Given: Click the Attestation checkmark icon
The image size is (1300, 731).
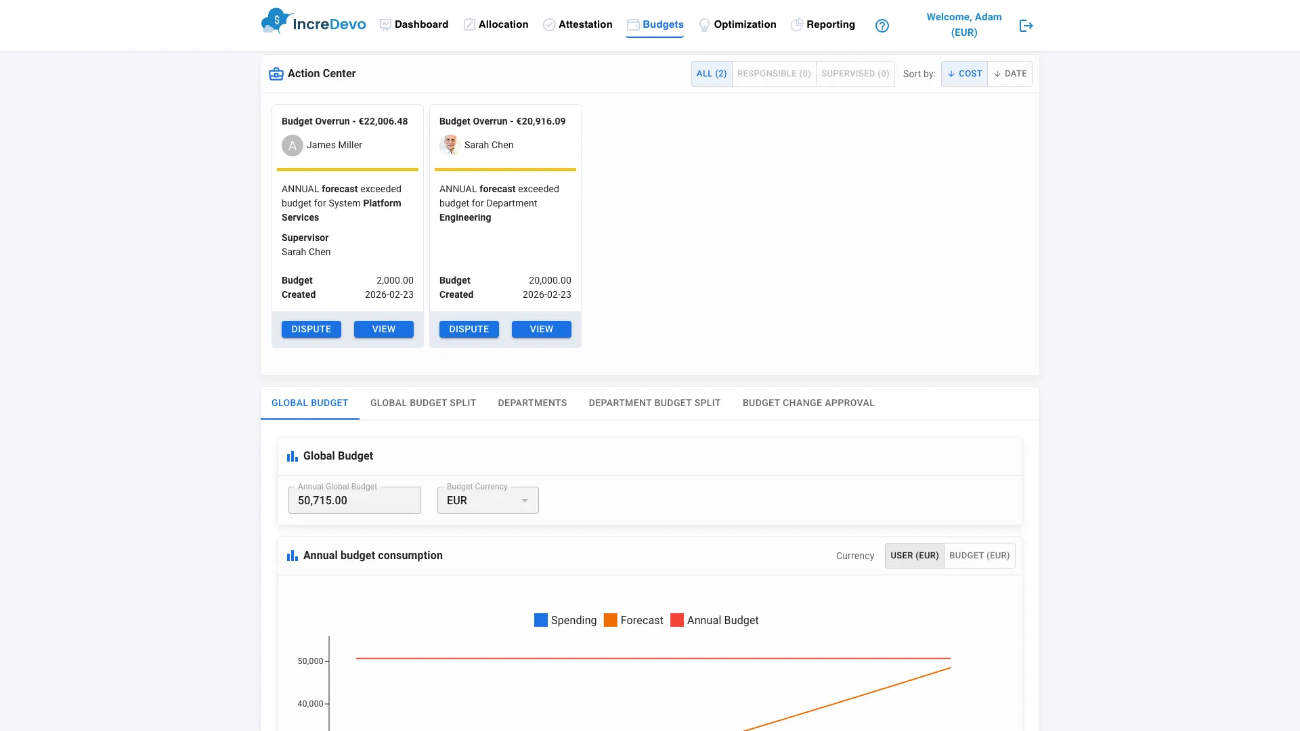Looking at the screenshot, I should coord(549,24).
